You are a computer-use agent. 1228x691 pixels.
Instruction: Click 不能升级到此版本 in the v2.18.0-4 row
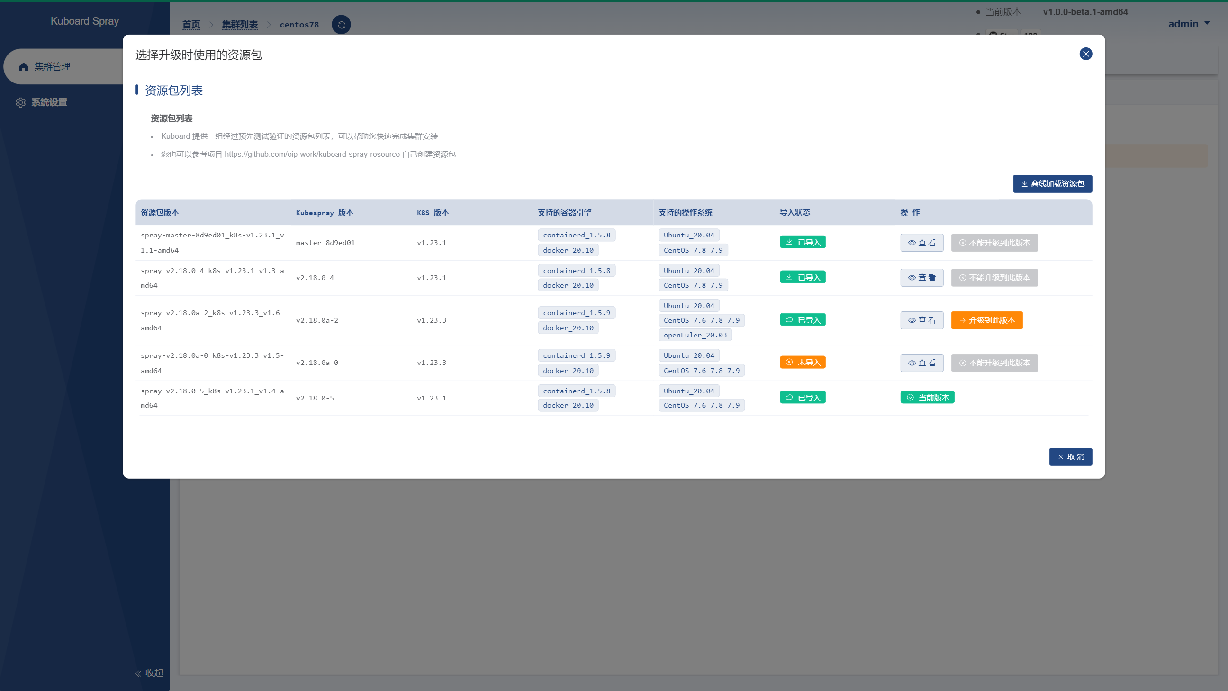click(994, 278)
